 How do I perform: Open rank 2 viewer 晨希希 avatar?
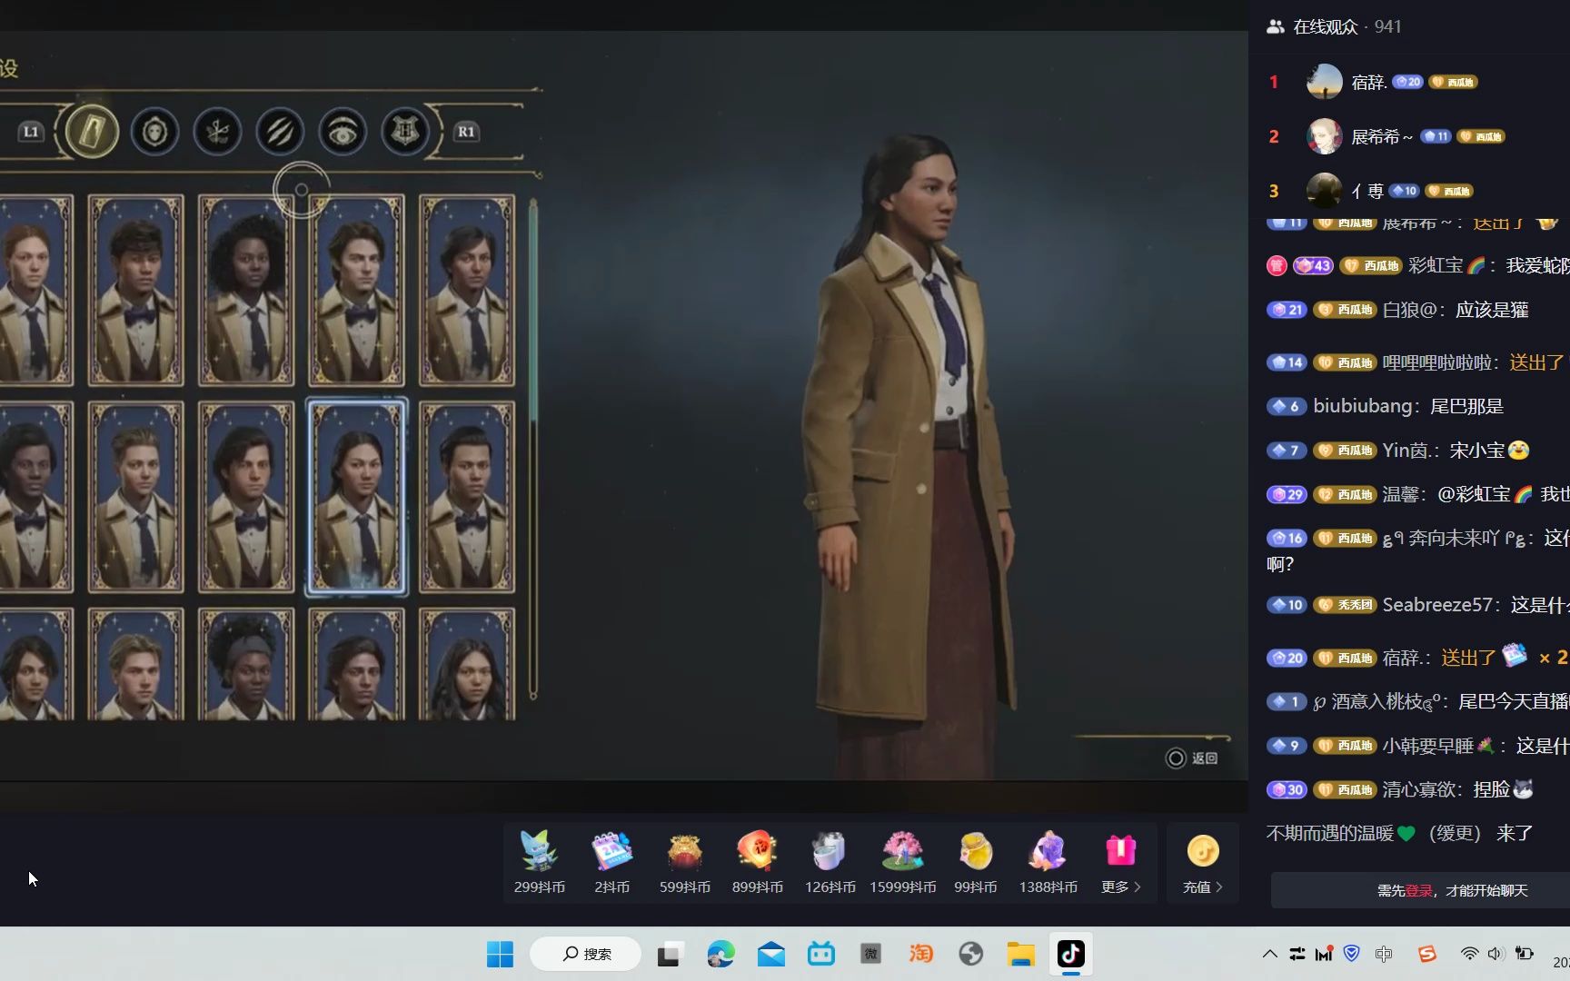(x=1325, y=136)
